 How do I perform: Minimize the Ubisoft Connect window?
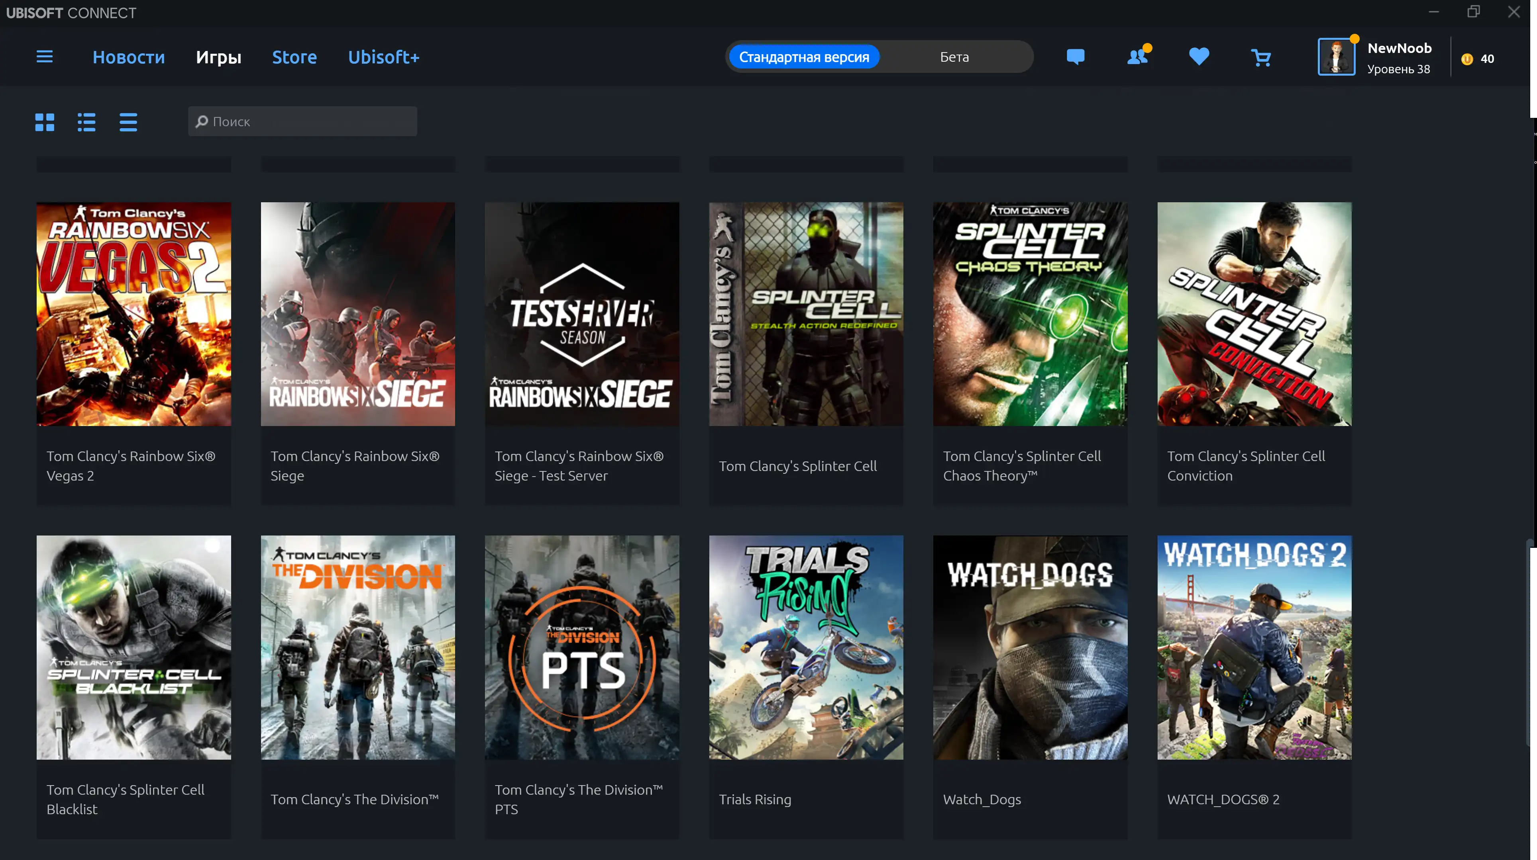click(x=1434, y=12)
